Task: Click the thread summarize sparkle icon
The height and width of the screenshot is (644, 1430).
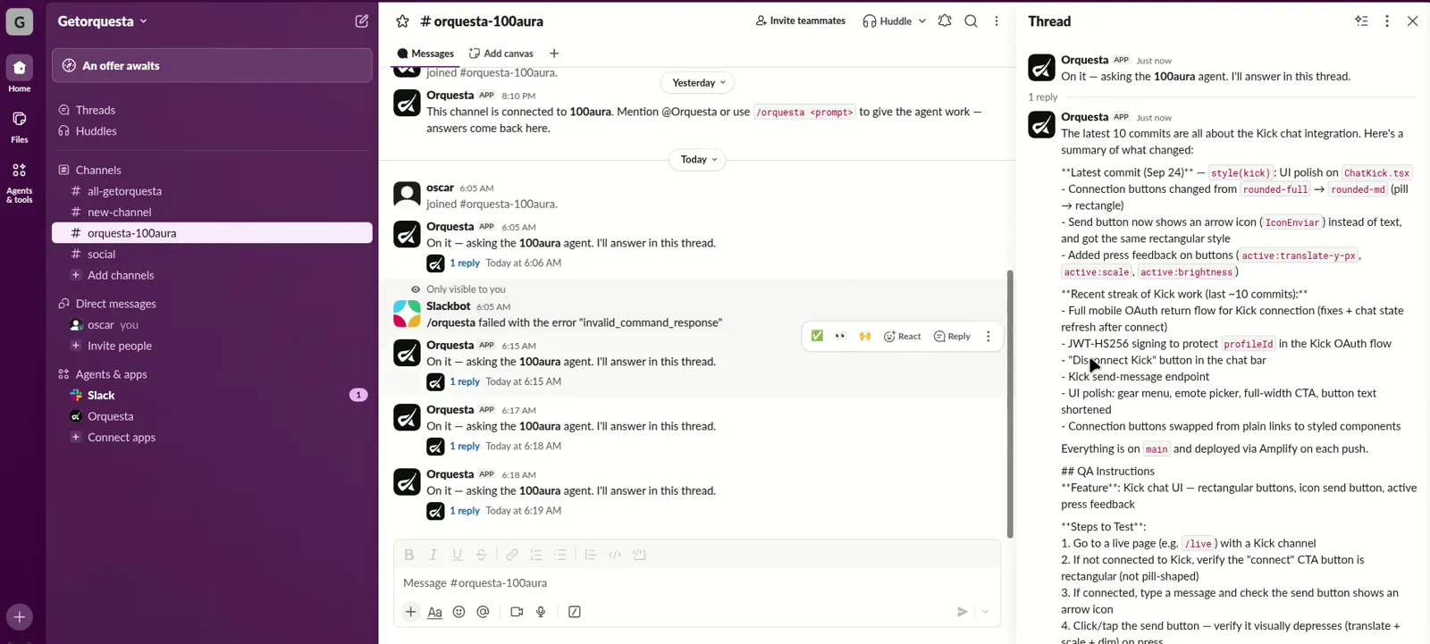Action: [x=1361, y=21]
